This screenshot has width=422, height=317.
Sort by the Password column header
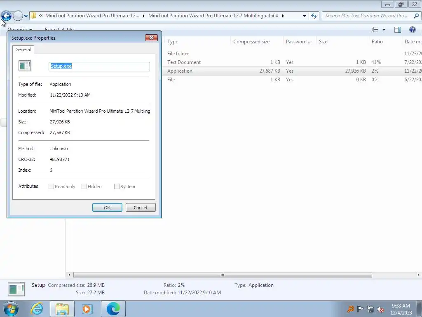coord(300,42)
